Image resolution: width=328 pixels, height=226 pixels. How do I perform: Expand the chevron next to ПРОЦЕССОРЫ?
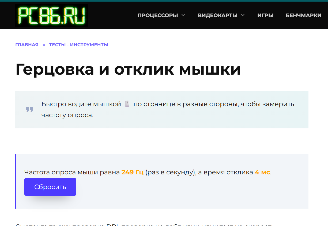point(183,15)
